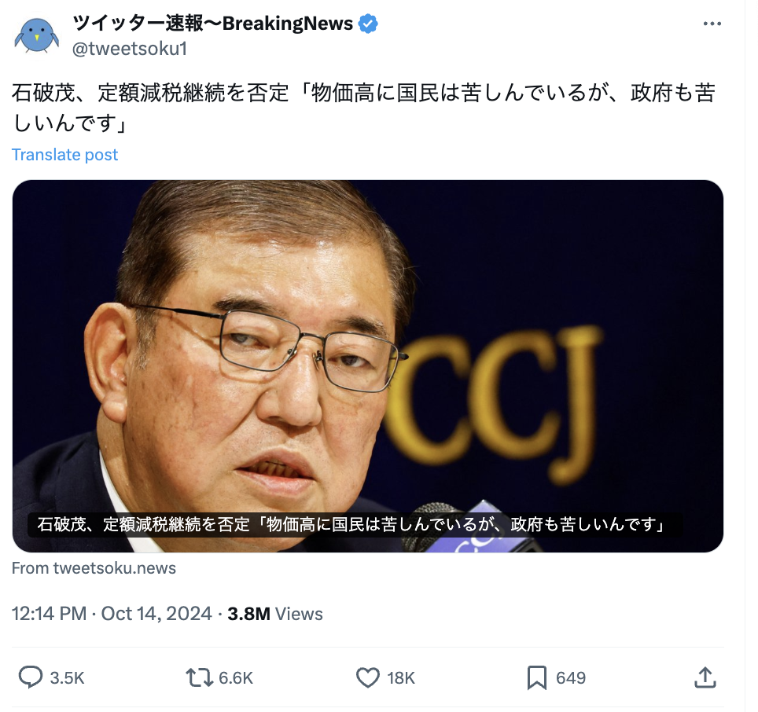Click the blue bird profile avatar
The image size is (758, 712).
coord(37,35)
